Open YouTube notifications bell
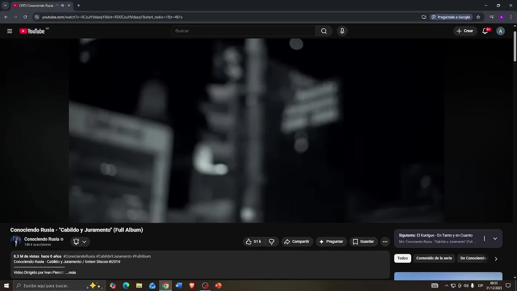517x291 pixels. coord(485,31)
